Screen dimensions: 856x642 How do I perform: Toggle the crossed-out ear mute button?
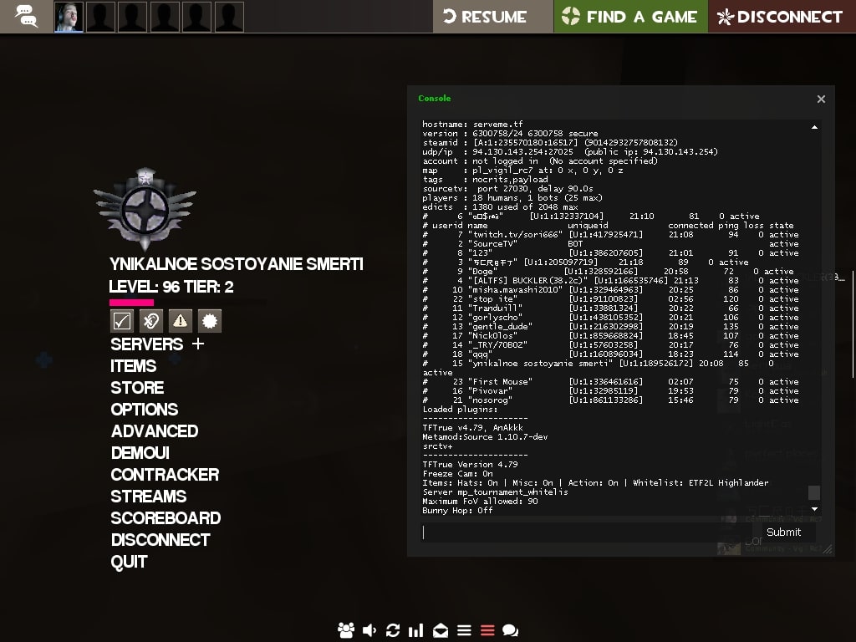[x=151, y=320]
